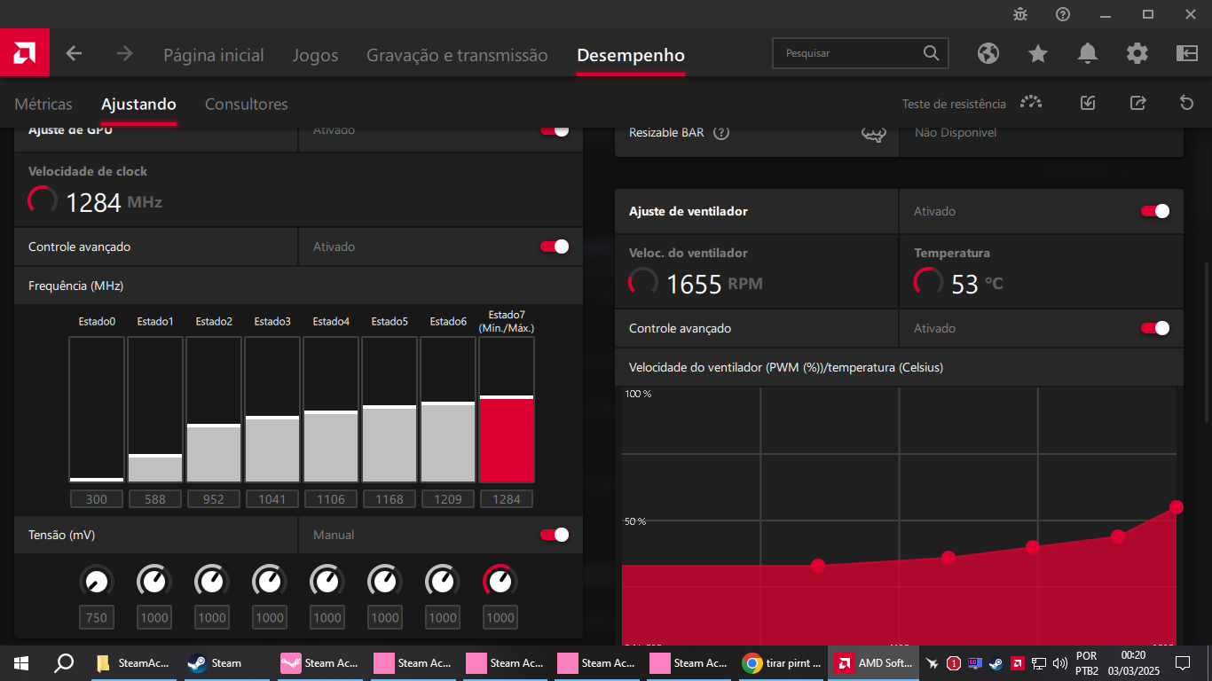This screenshot has width=1212, height=681.
Task: Select the Ajustando sub-tab
Action: pos(138,104)
